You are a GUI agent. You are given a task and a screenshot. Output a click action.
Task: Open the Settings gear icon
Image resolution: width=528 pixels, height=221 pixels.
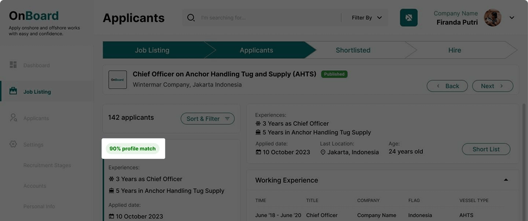coord(13,144)
